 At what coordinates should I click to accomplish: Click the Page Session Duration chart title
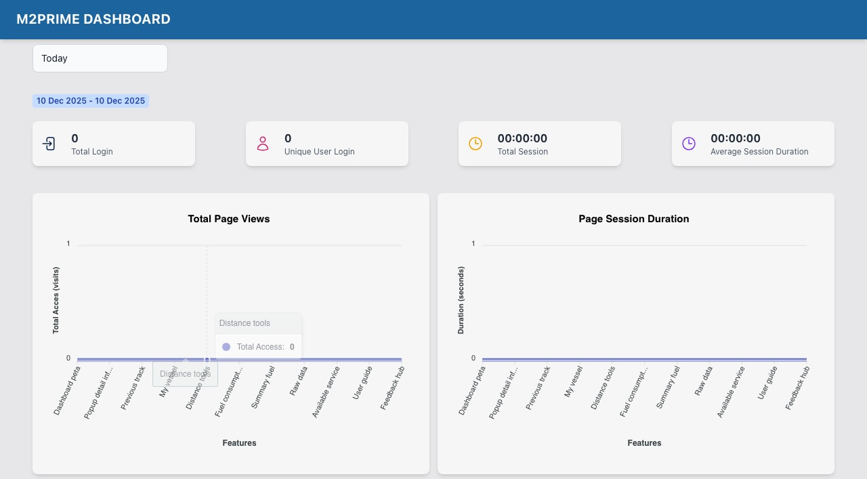point(634,219)
